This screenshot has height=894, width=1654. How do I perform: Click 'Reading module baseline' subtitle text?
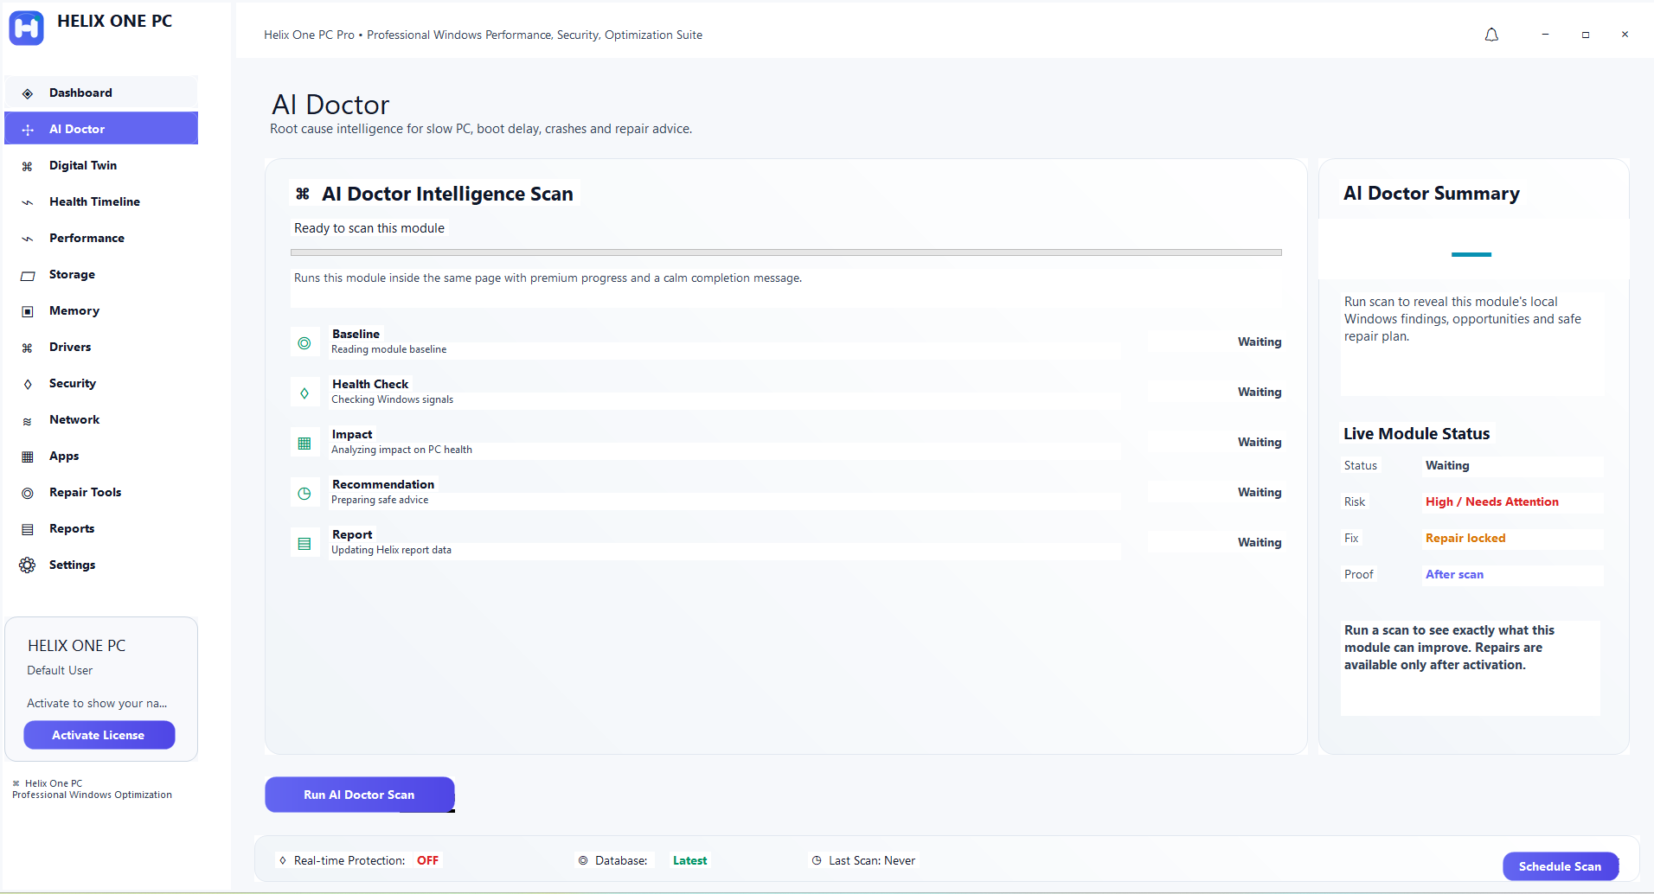click(x=388, y=349)
